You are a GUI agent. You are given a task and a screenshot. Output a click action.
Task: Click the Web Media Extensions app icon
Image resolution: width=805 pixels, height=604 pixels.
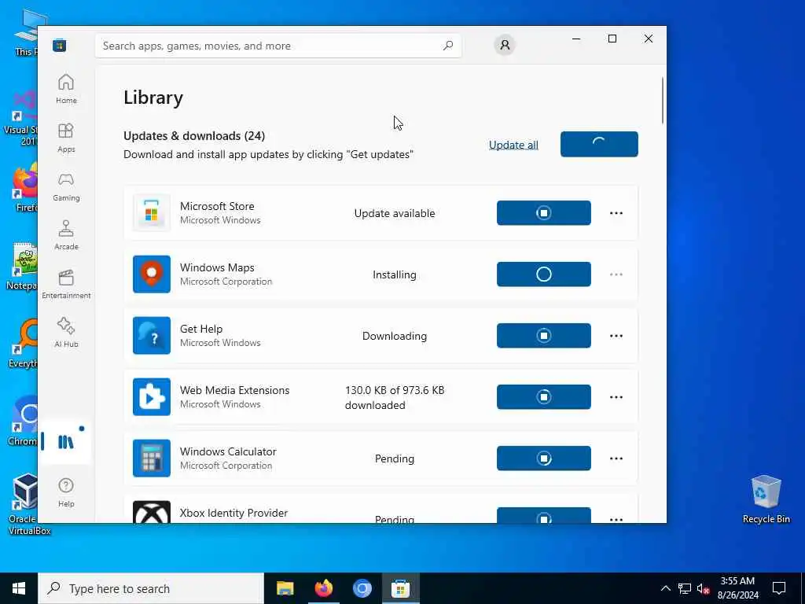(152, 397)
